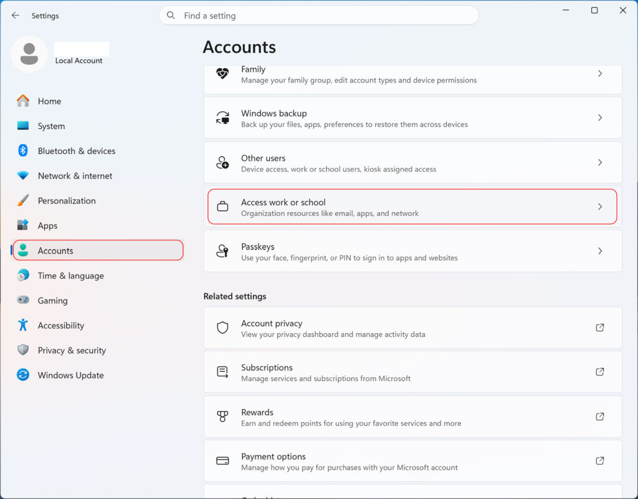The width and height of the screenshot is (638, 499).
Task: Expand the Other users chevron
Action: click(600, 162)
